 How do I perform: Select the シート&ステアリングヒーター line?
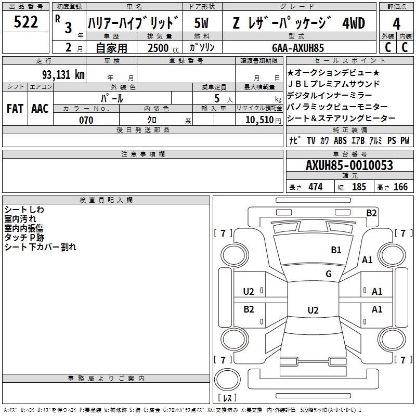click(342, 118)
